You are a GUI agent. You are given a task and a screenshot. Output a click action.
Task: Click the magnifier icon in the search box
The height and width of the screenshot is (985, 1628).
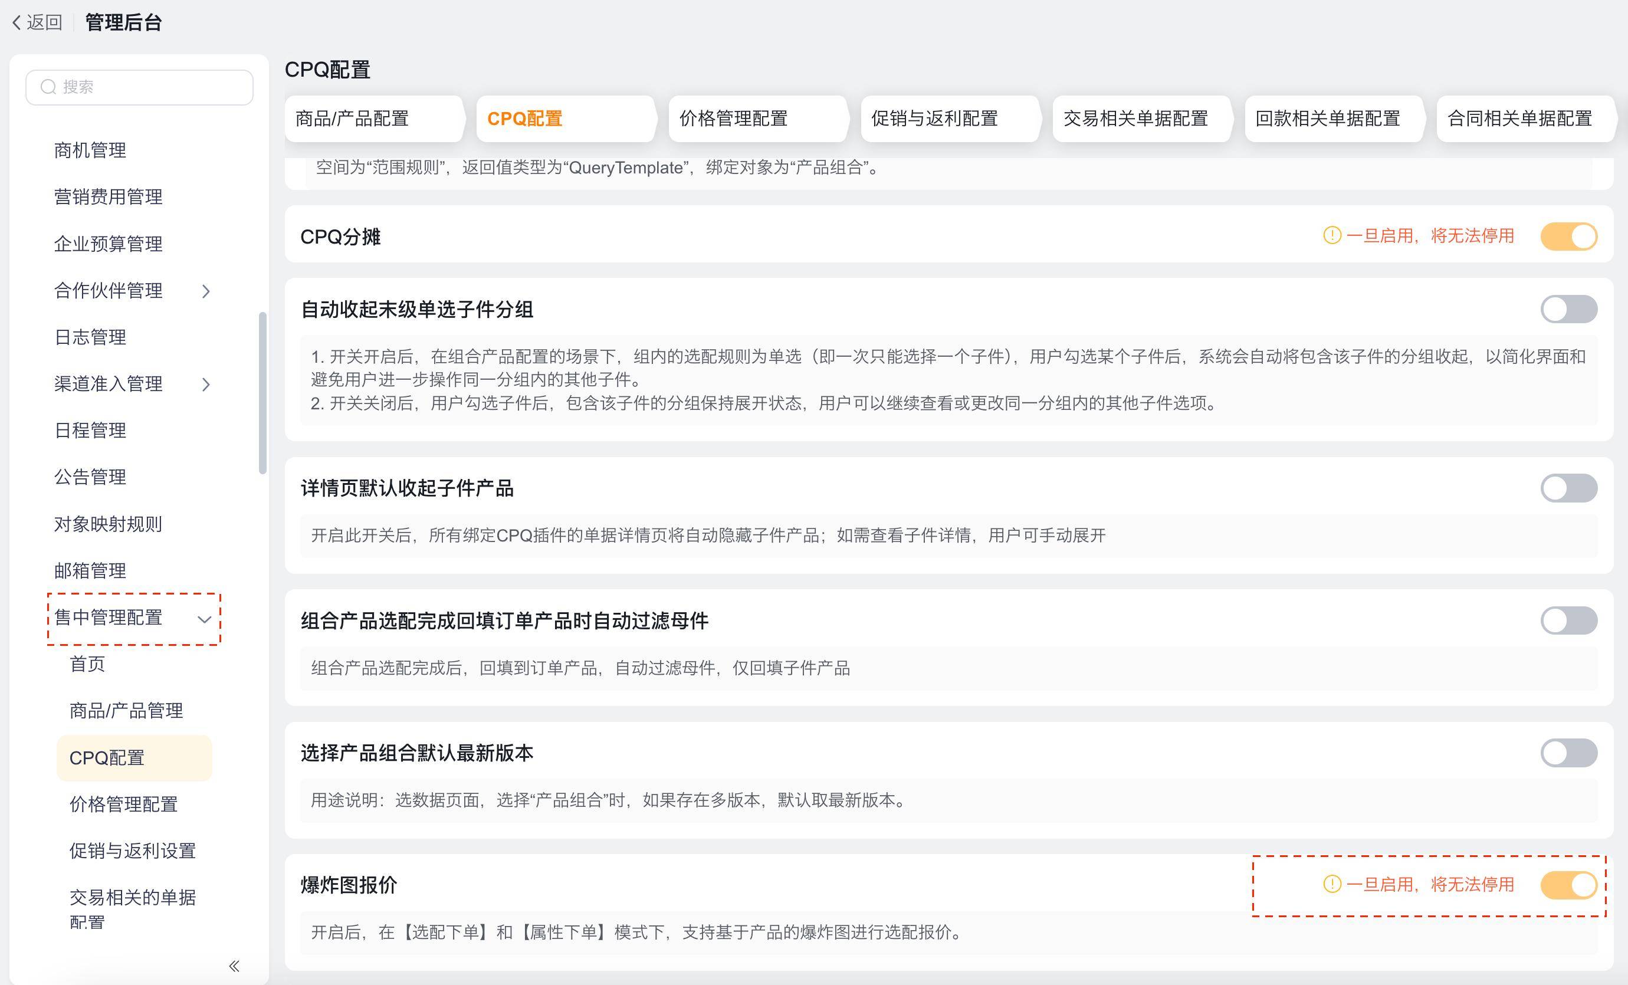point(48,87)
